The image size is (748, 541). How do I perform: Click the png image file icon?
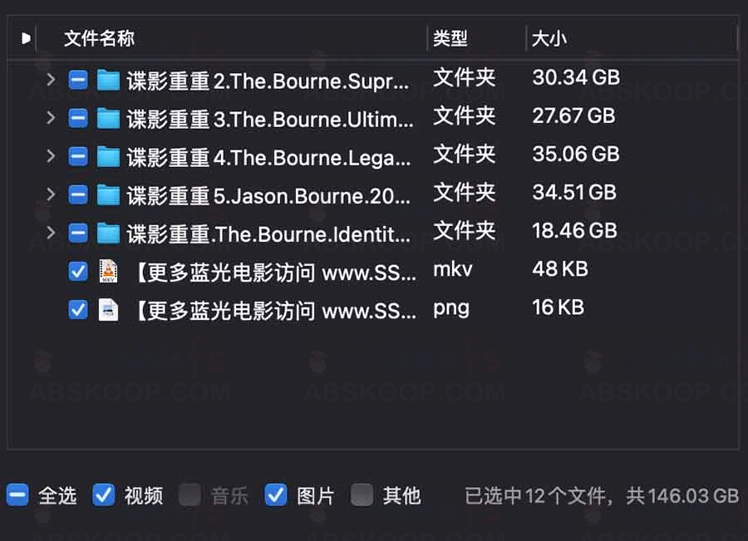coord(108,310)
